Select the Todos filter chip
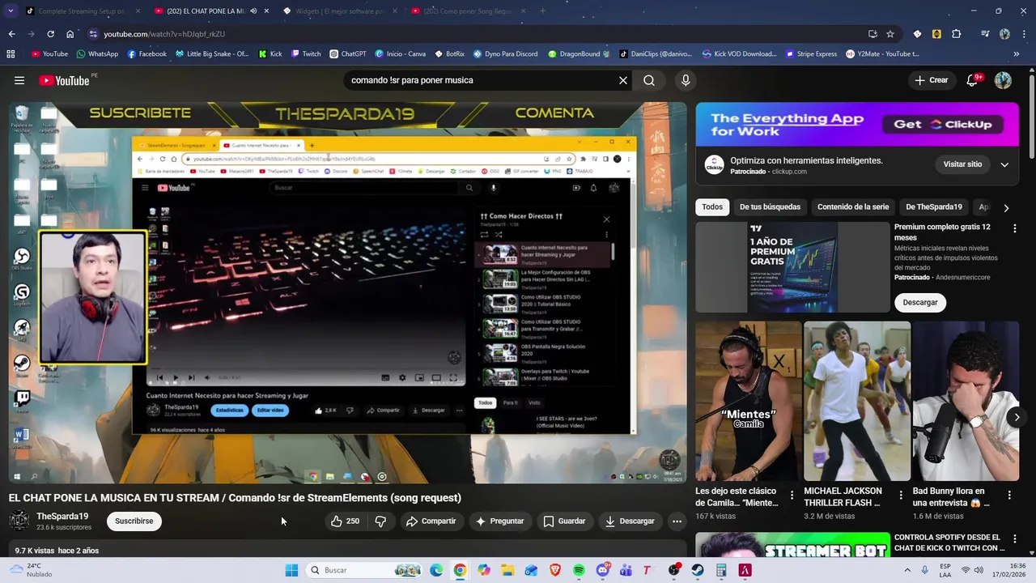 pyautogui.click(x=712, y=206)
